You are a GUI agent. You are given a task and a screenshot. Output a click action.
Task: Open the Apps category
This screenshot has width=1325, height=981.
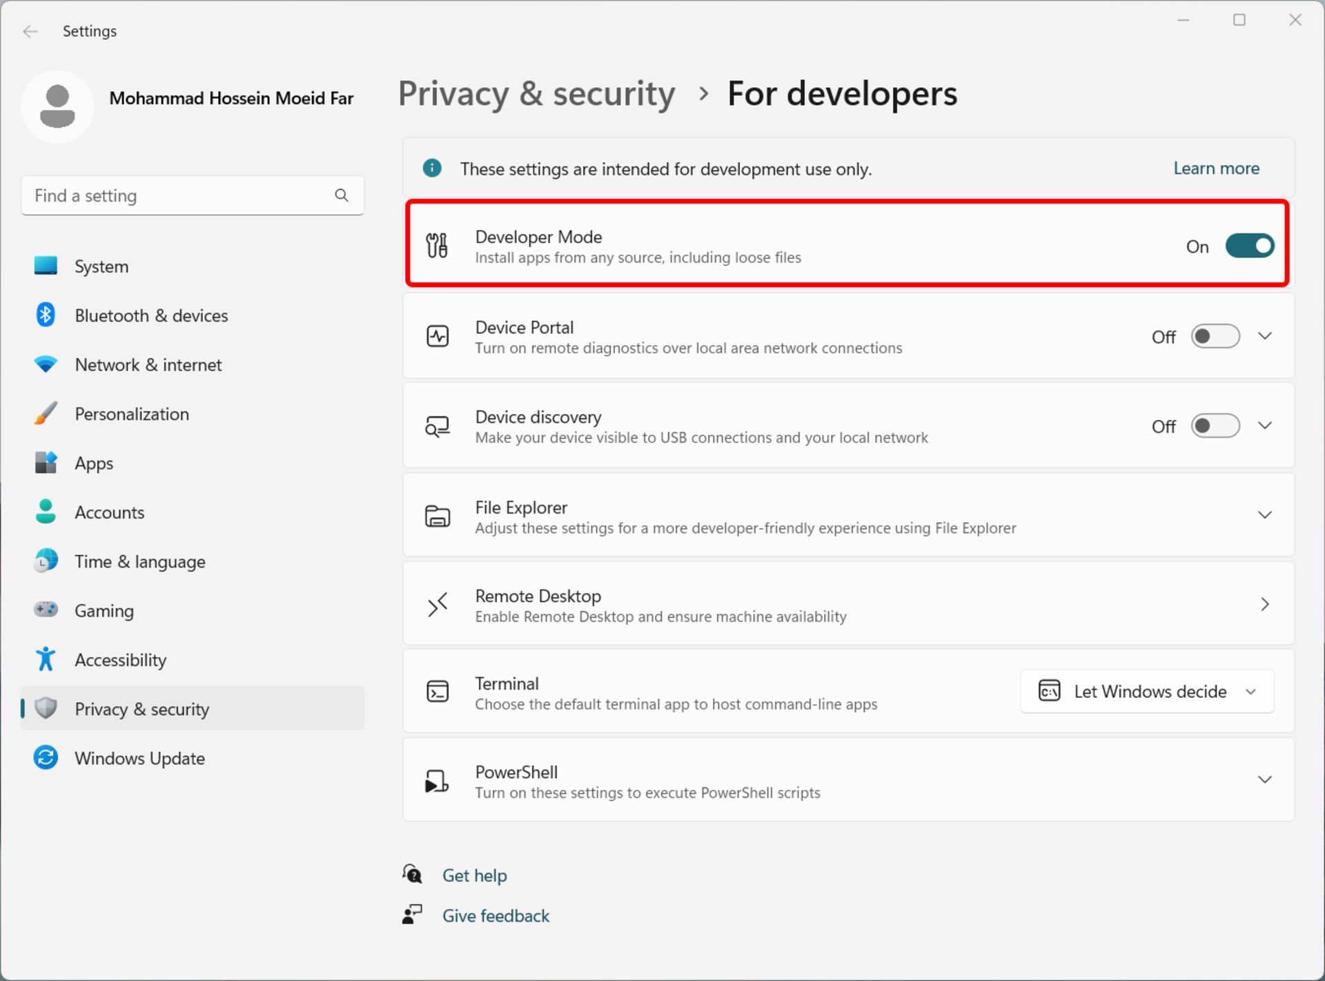(193, 463)
